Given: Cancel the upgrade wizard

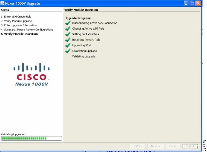Looking at the screenshot, I should click(x=190, y=146).
